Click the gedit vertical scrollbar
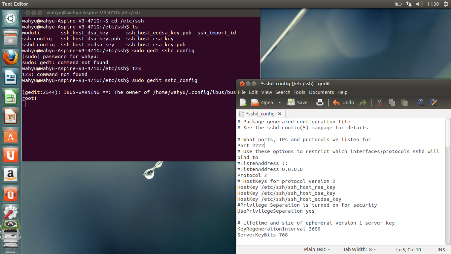This screenshot has width=451, height=254. point(448,133)
